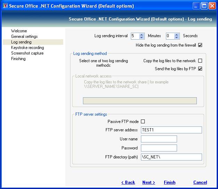
Task: Uncheck Hide the log sending from firewall
Action: click(200, 45)
